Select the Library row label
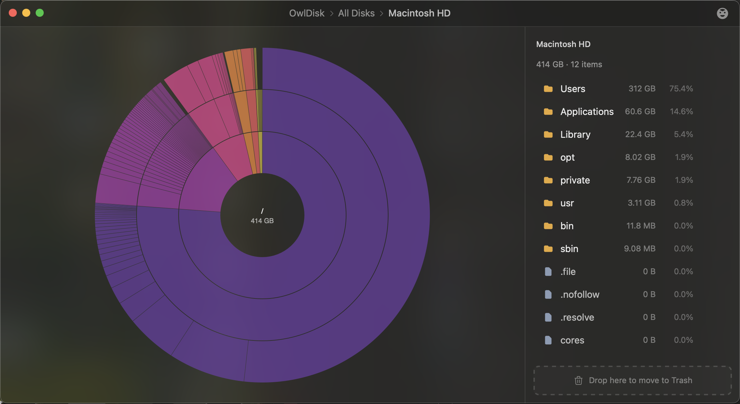Screen dimensions: 740x404 pos(576,134)
